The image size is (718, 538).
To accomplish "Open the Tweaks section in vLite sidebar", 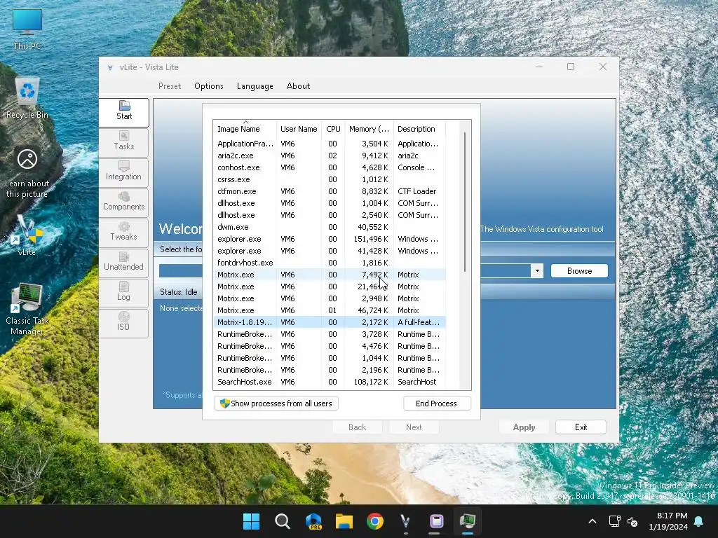I will coord(124,233).
